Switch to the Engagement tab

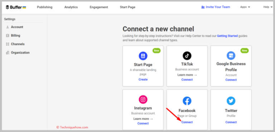(x=99, y=7)
